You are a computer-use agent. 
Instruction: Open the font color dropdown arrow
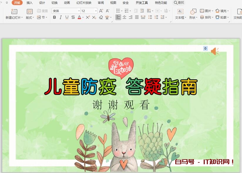(x=83, y=18)
